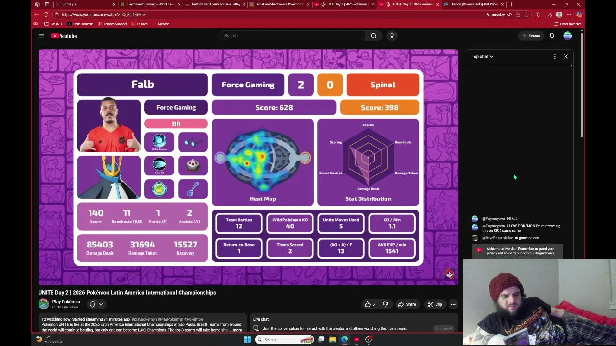Expand description with ...more
Viewport: 616px width, 346px height.
[x=235, y=330]
